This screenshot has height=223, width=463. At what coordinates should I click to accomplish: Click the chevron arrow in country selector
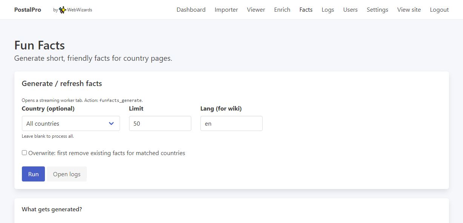111,123
